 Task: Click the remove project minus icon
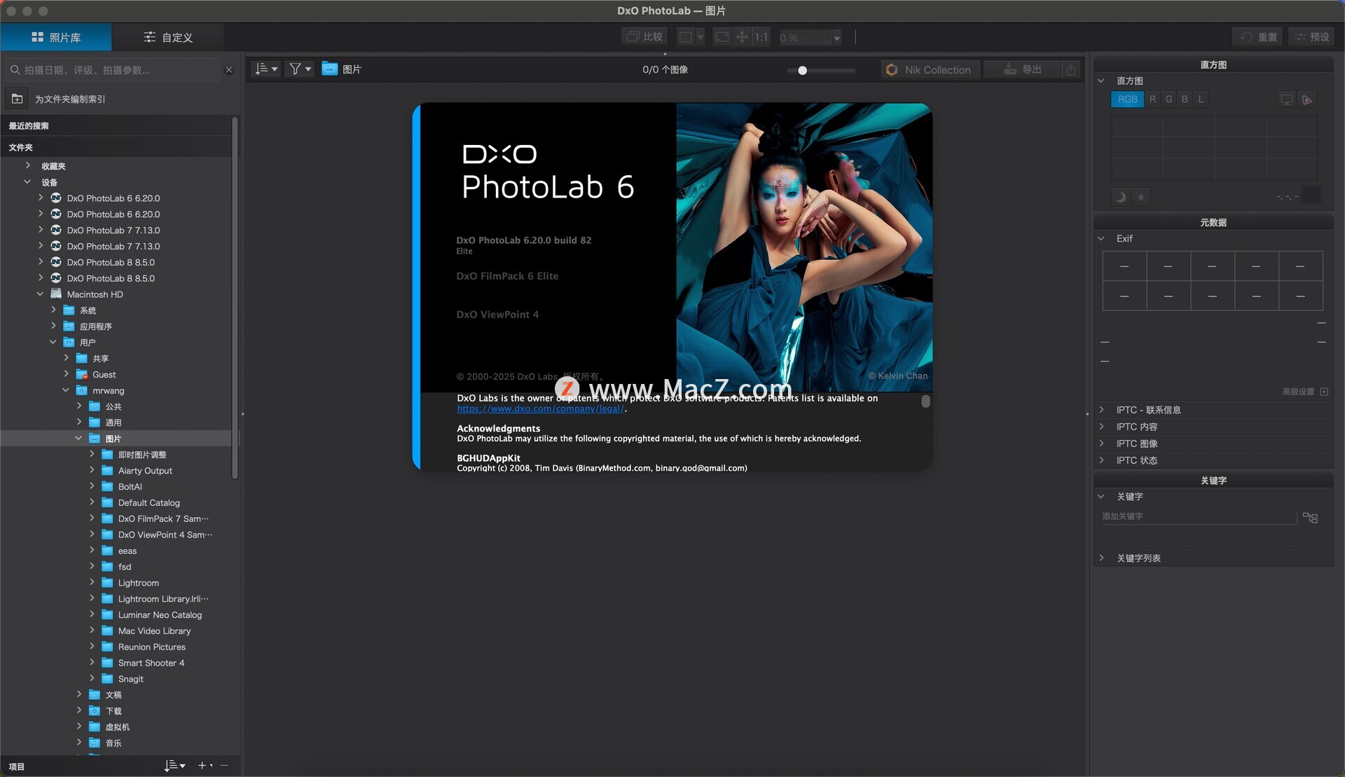(224, 766)
